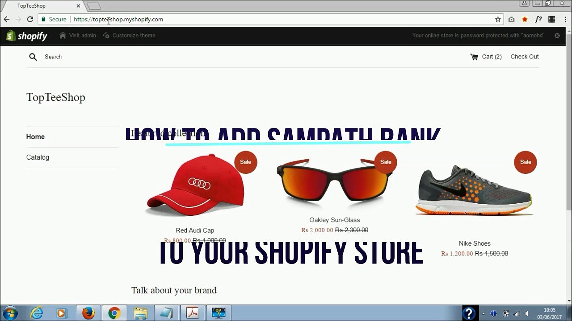Viewport: 572px width, 321px height.
Task: Click the Sale badge on Nike shoes
Action: click(x=526, y=162)
